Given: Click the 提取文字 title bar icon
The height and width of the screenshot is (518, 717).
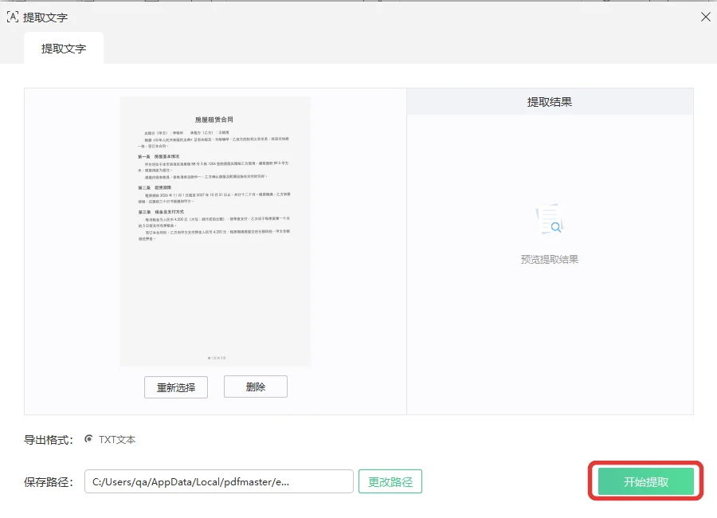Looking at the screenshot, I should (x=13, y=18).
